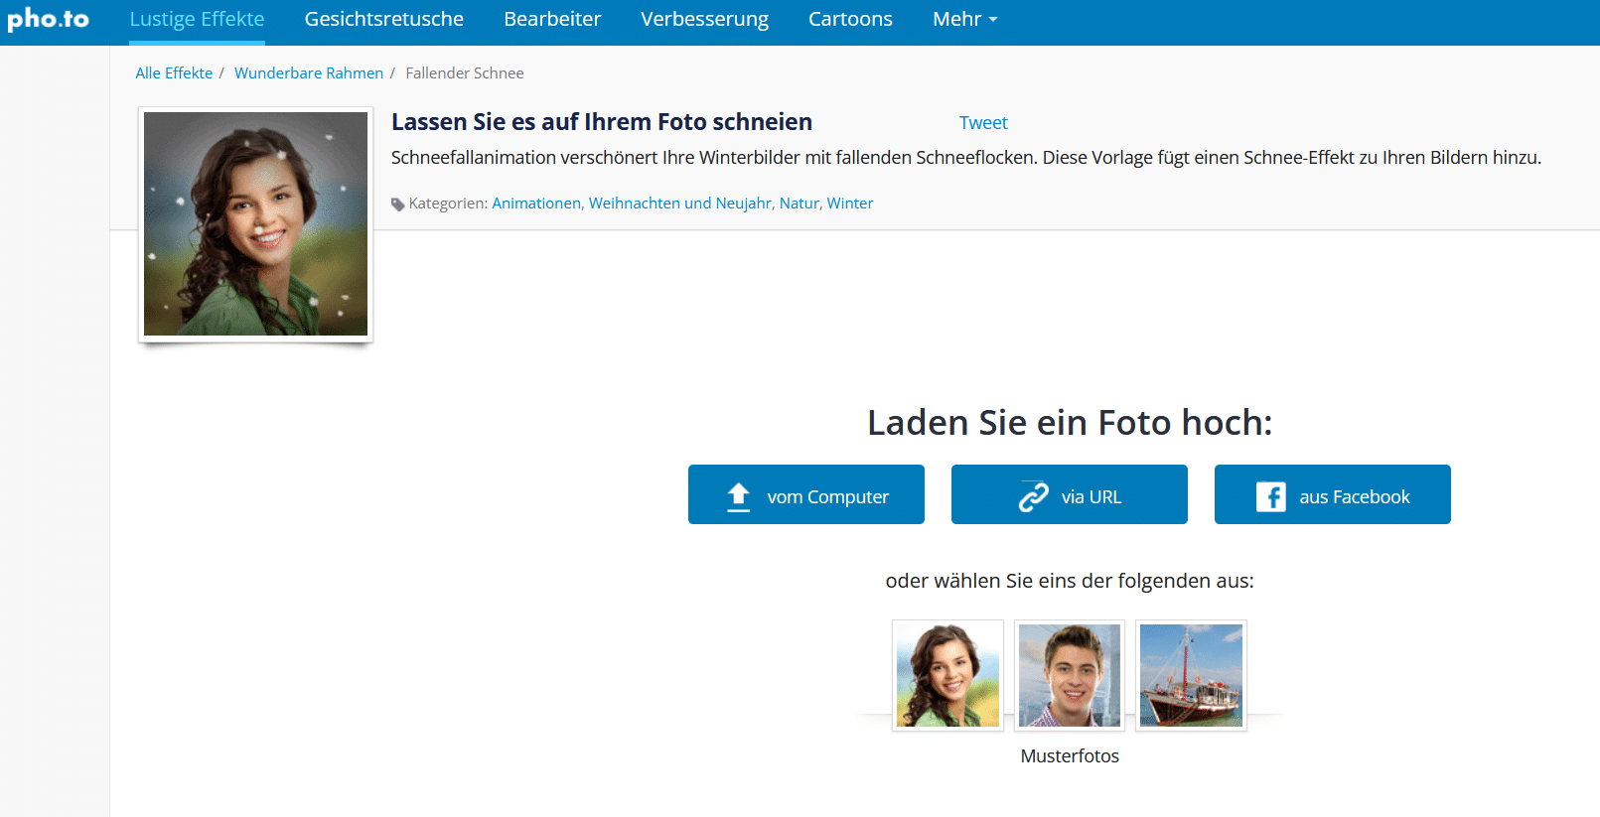Image resolution: width=1600 pixels, height=817 pixels.
Task: Follow the Wunderbare Rahmen breadcrumb link
Action: tap(309, 73)
